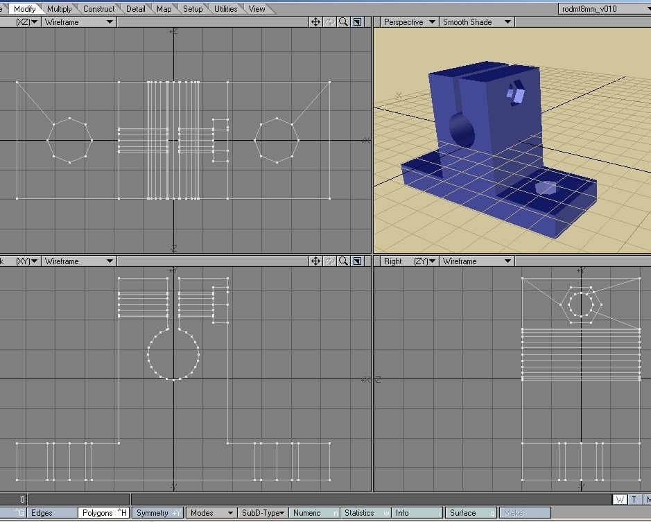Screen dimensions: 651x522
Task: Open the Statistics panel
Action: (365, 513)
